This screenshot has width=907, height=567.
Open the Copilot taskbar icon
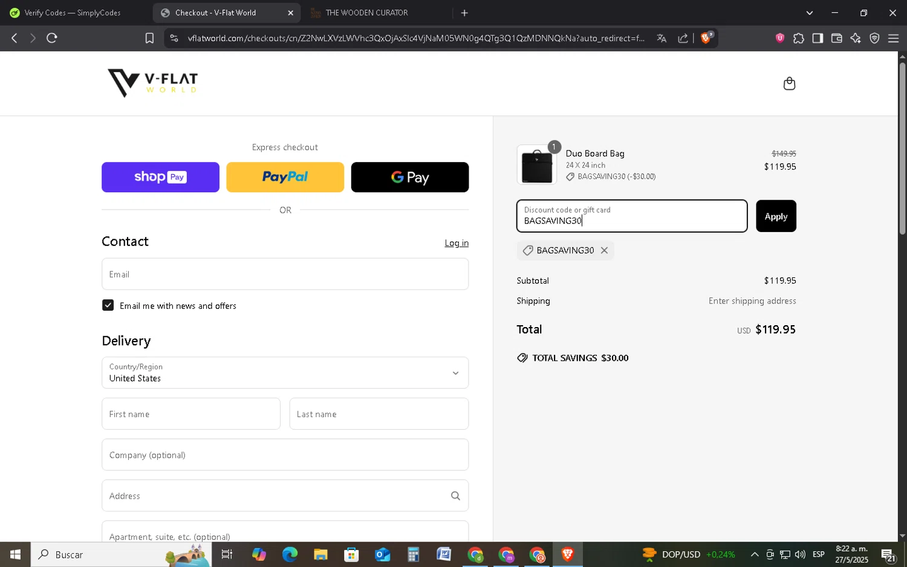click(x=259, y=554)
